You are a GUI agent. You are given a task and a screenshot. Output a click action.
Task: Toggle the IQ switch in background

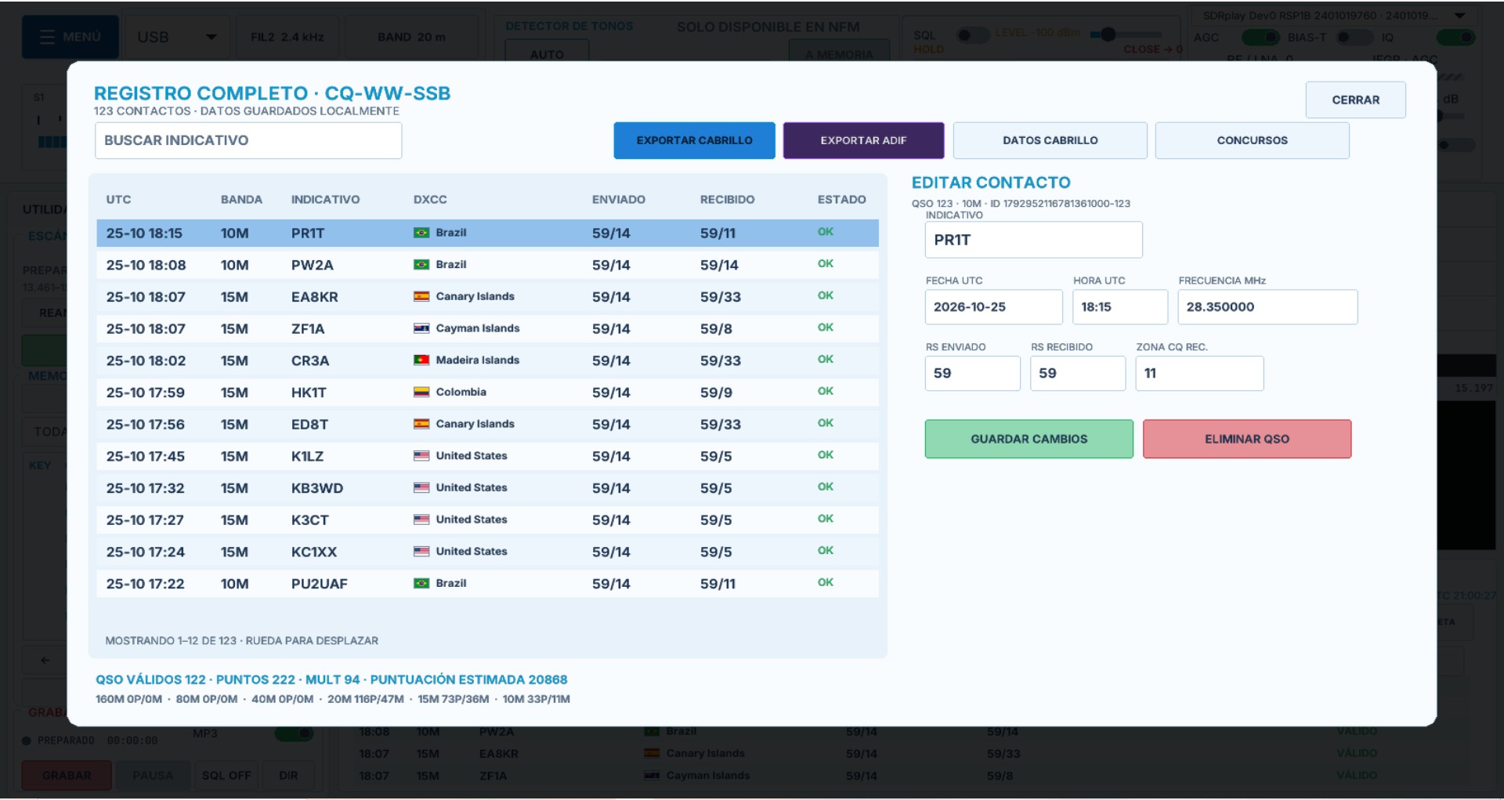click(x=1456, y=37)
